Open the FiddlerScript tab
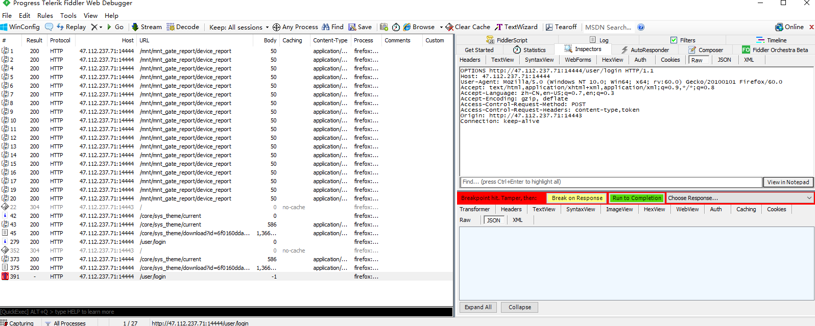Viewport: 815px width, 326px height. tap(507, 40)
